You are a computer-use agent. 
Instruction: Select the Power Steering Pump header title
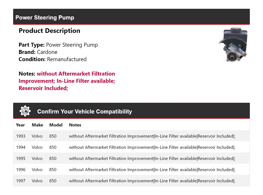click(45, 18)
